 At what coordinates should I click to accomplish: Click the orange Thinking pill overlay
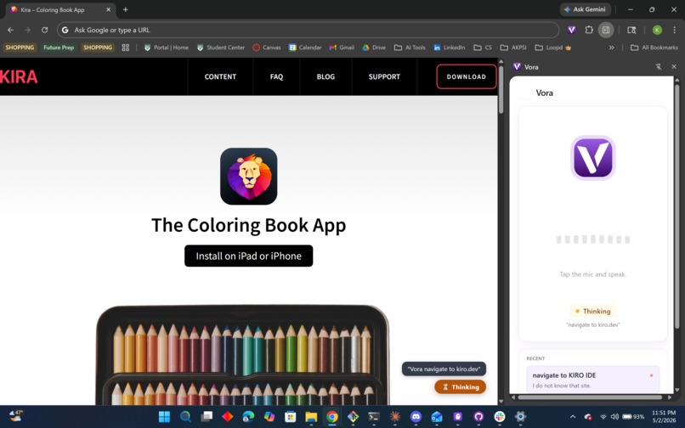(x=460, y=386)
